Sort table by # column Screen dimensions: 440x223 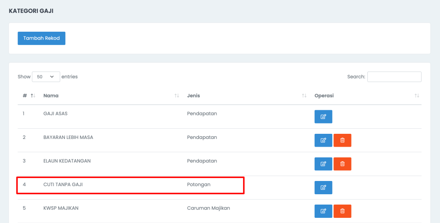29,96
